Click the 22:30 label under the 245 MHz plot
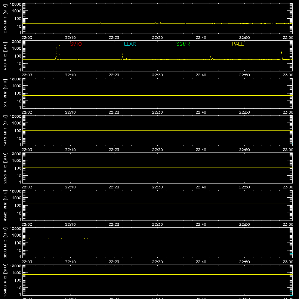Image resolution: width=299 pixels, height=299 pixels. (x=157, y=38)
